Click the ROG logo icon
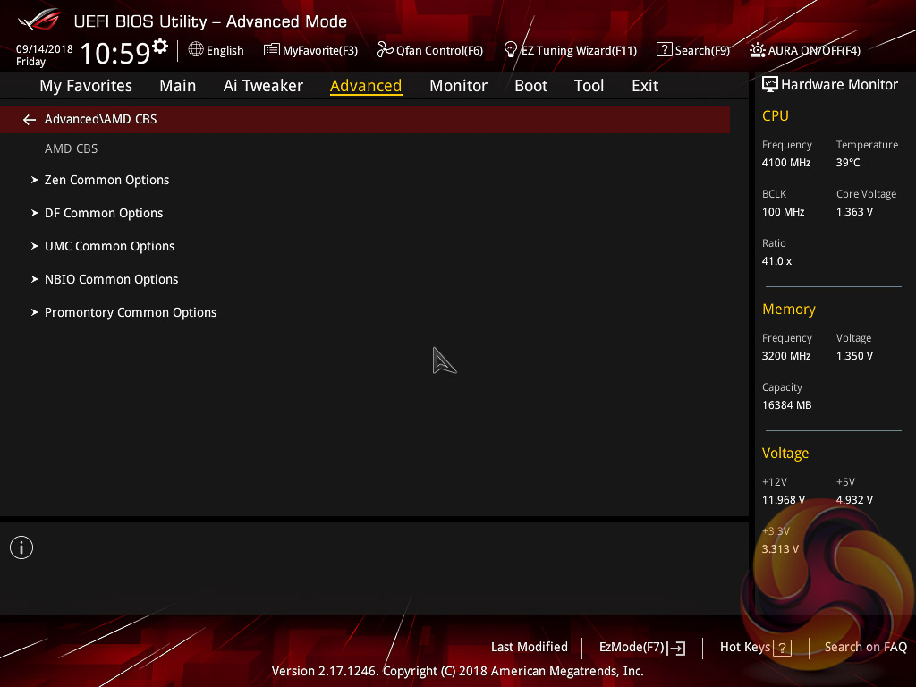 (x=39, y=20)
